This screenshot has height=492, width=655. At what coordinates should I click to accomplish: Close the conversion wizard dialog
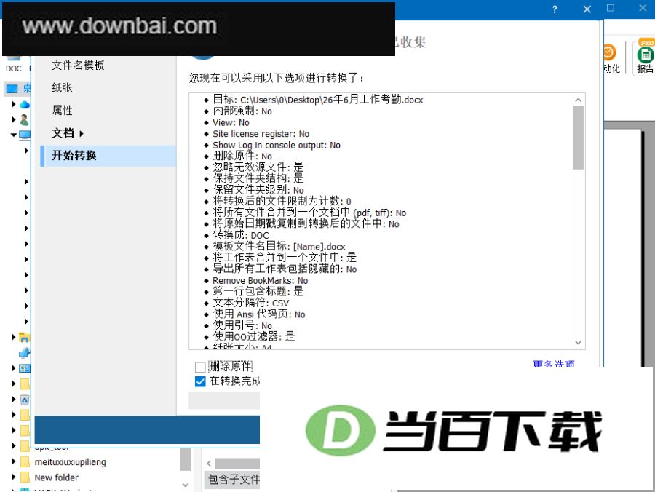(x=587, y=9)
